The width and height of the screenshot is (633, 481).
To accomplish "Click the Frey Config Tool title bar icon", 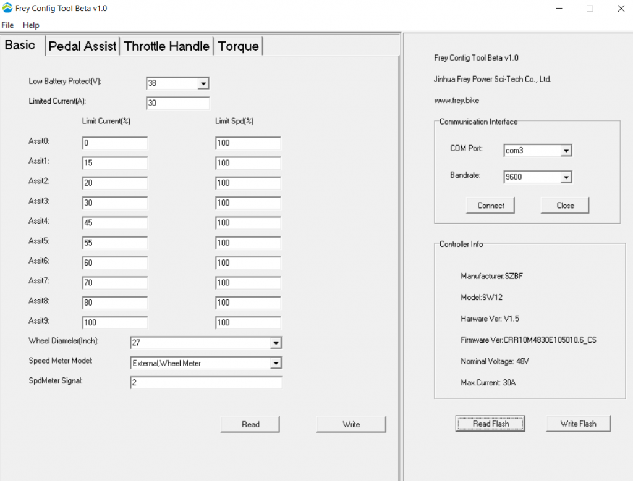I will 8,8.
